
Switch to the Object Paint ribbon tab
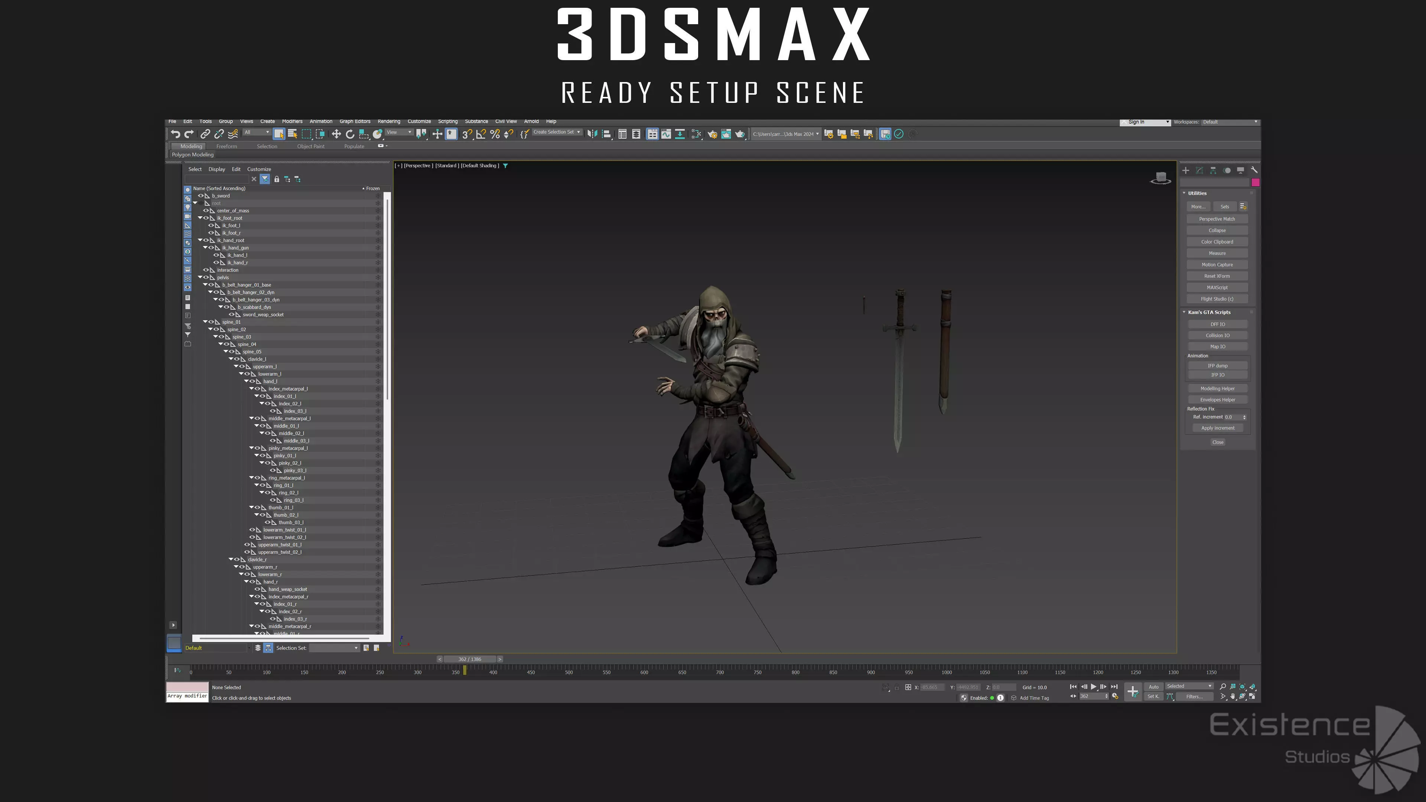tap(310, 147)
